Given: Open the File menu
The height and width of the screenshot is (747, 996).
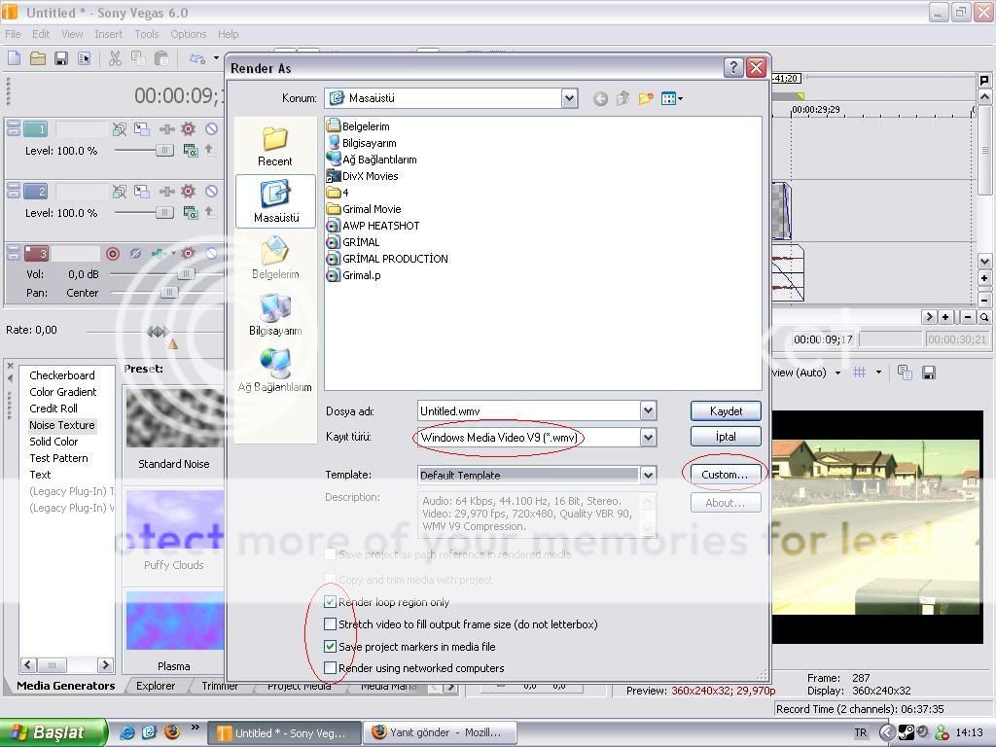Looking at the screenshot, I should (13, 34).
